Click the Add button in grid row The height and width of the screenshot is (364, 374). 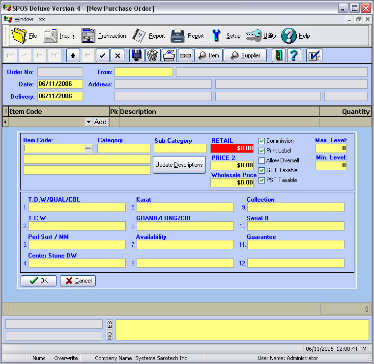[x=100, y=122]
